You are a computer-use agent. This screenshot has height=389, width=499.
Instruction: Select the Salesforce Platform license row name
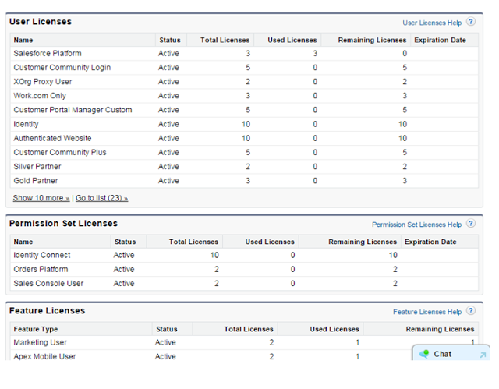pos(48,53)
